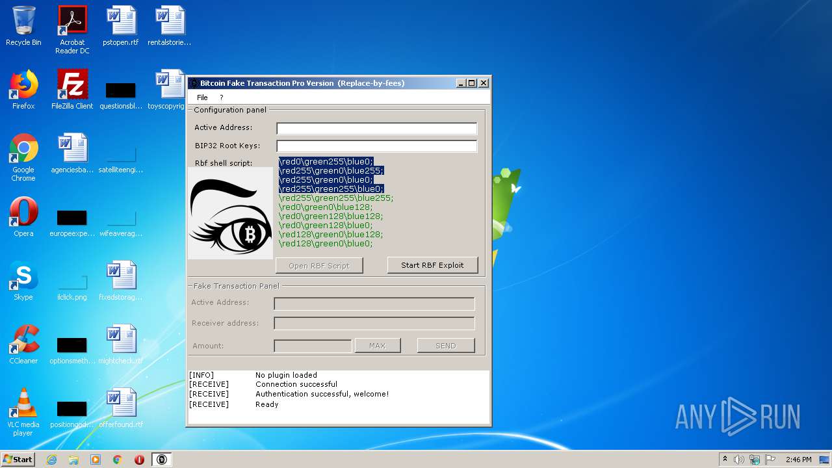Screen dimensions: 832x468
Task: Launch the CCleaner desktop shortcut
Action: [x=23, y=344]
